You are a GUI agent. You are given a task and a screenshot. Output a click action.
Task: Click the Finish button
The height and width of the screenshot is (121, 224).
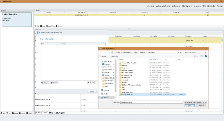(x=92, y=91)
